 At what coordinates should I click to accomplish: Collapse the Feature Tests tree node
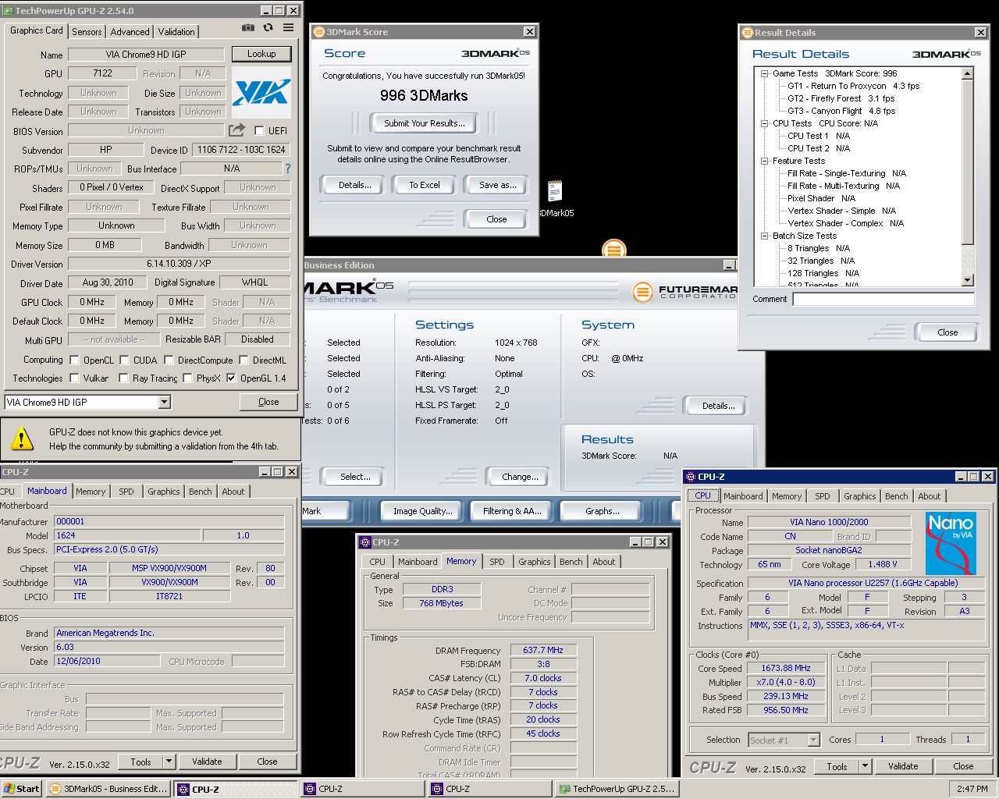765,161
